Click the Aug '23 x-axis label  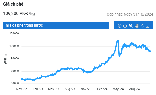pos(70,89)
